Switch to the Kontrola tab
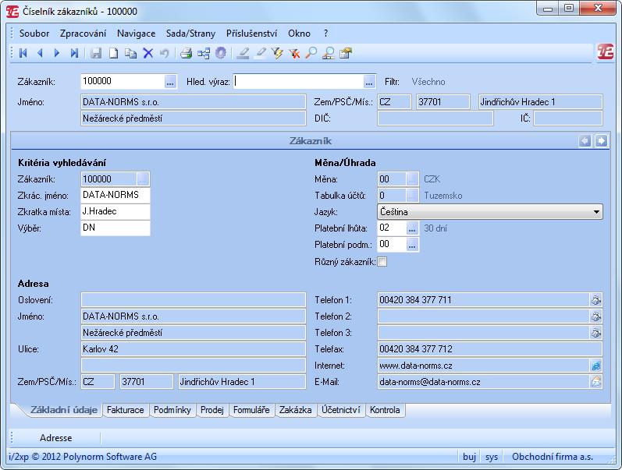Viewport: 622px width, 470px height. click(385, 410)
